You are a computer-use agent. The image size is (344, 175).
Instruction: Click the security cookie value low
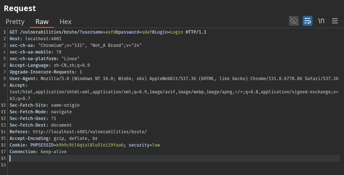(156, 145)
